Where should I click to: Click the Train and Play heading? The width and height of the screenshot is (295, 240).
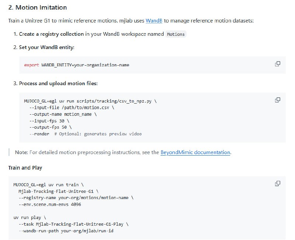pos(25,168)
